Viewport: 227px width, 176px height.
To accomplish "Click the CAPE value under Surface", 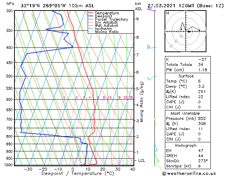I will click(199, 102).
